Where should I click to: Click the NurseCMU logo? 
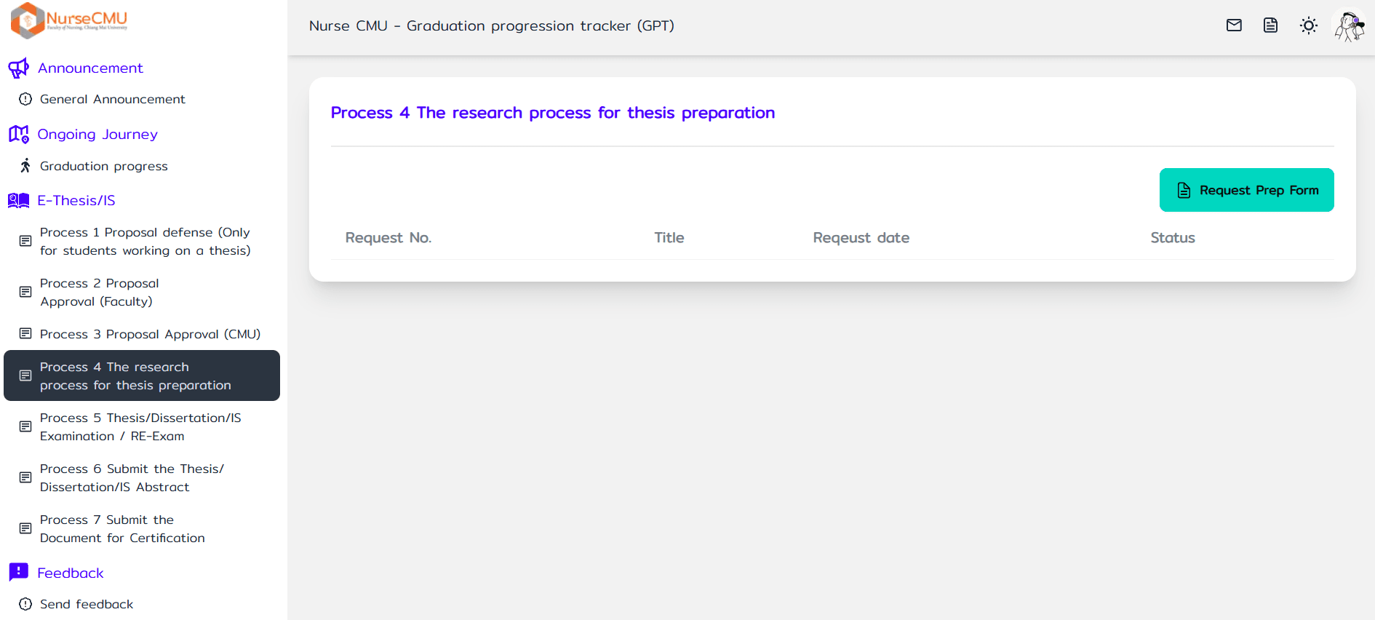coord(69,20)
